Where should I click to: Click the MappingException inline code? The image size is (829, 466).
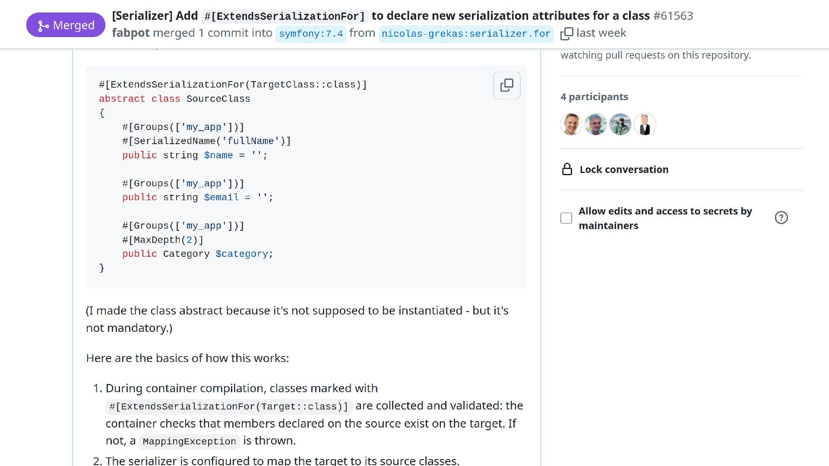click(189, 441)
